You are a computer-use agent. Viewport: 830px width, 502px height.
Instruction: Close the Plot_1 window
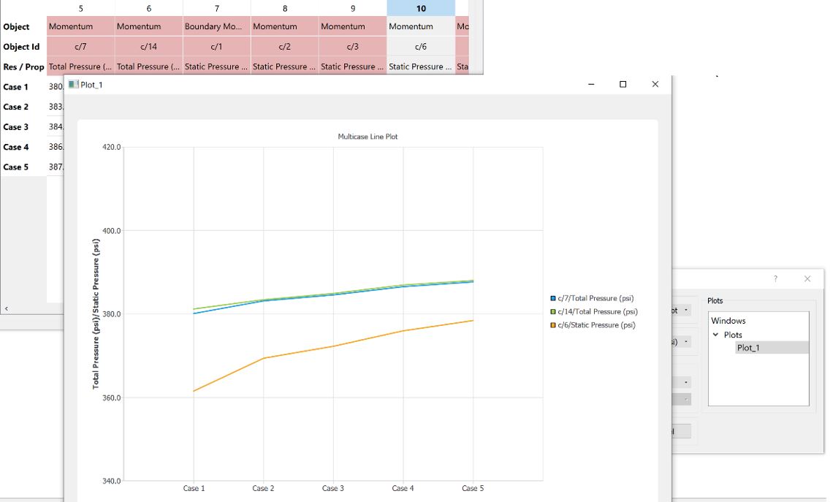655,85
